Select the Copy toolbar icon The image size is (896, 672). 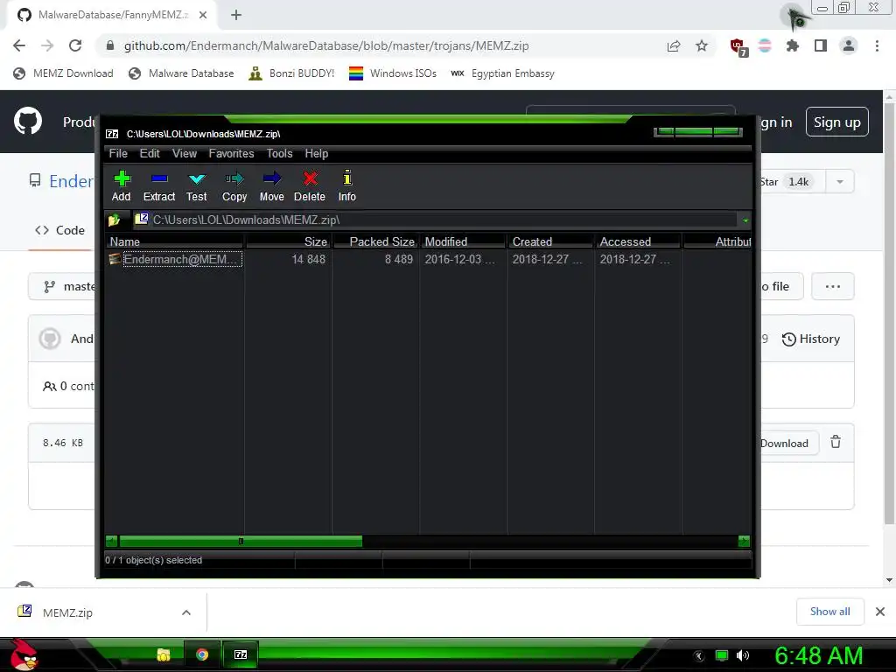[x=234, y=186]
